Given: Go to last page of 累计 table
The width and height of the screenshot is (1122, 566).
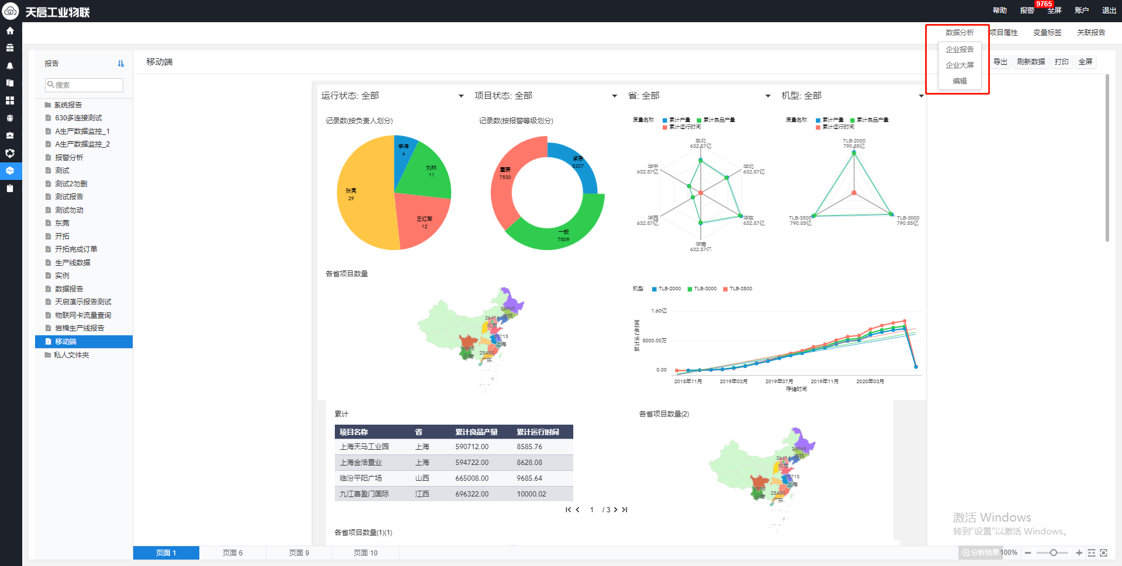Looking at the screenshot, I should click(x=625, y=510).
